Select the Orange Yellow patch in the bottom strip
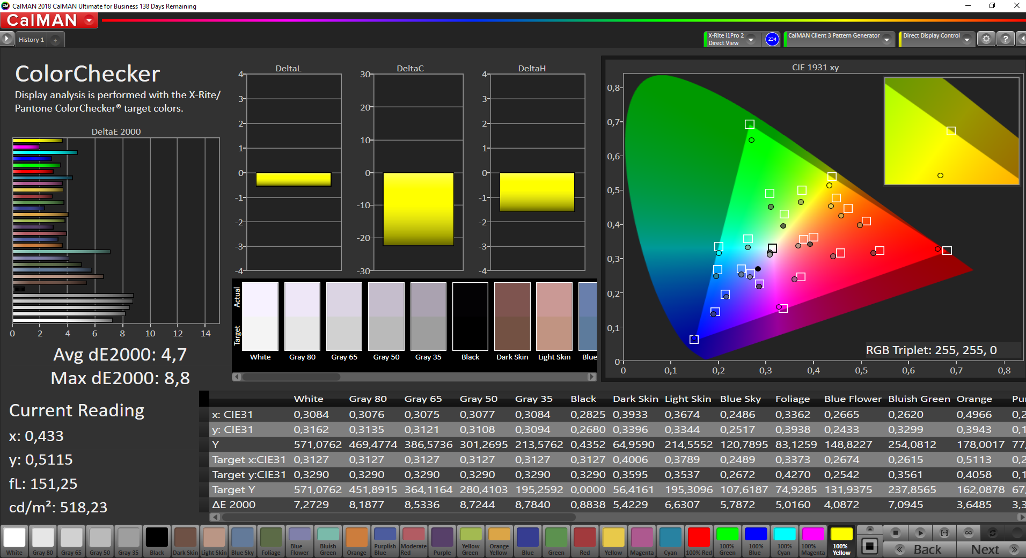 click(x=499, y=541)
